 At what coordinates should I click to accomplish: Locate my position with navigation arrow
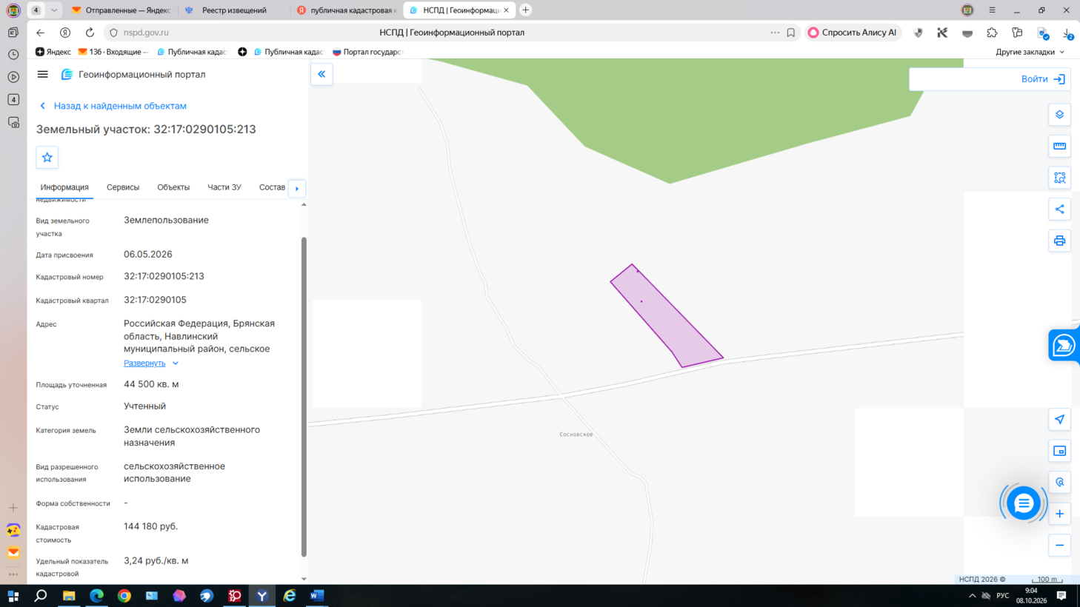1059,420
